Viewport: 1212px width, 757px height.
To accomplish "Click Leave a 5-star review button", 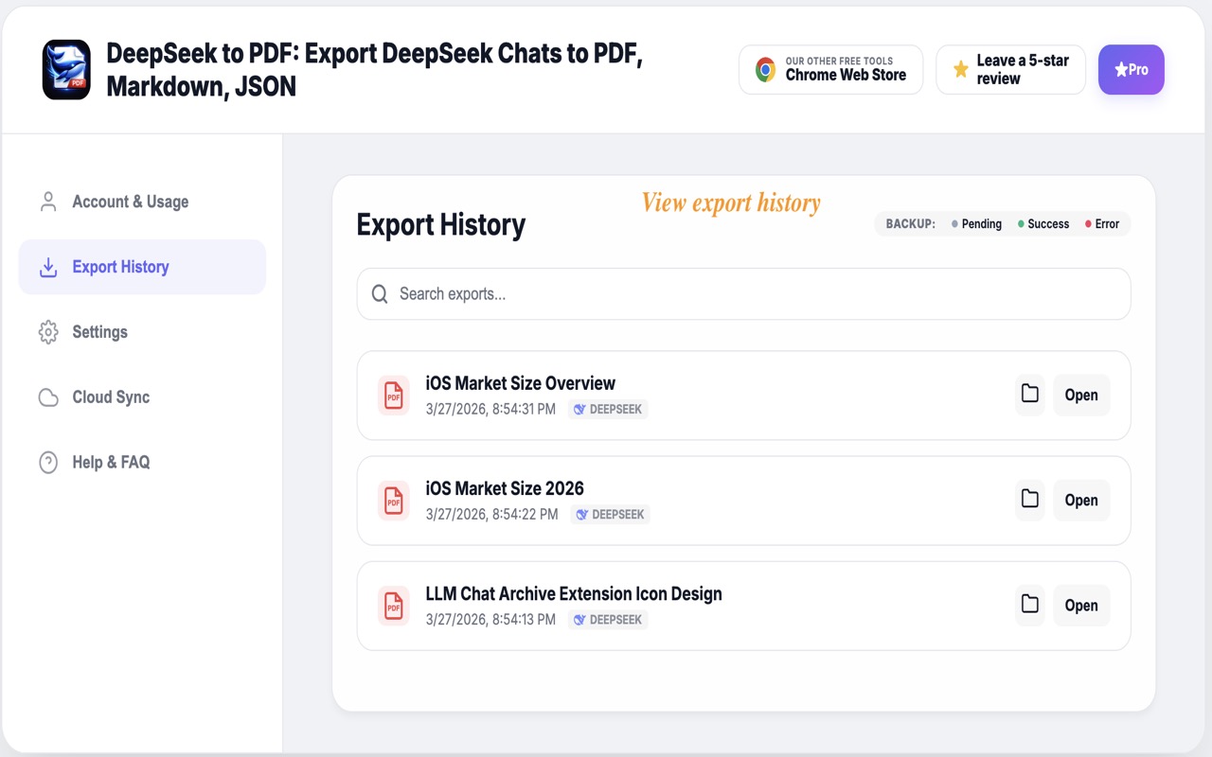I will click(x=1010, y=69).
